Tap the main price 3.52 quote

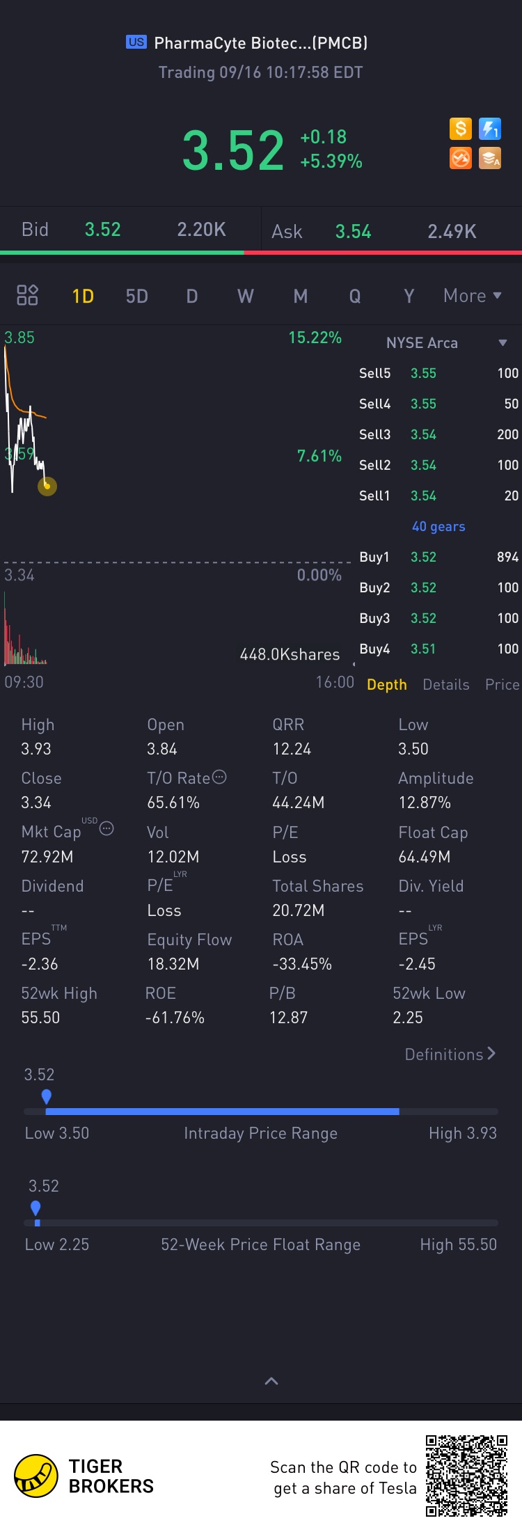[x=233, y=150]
